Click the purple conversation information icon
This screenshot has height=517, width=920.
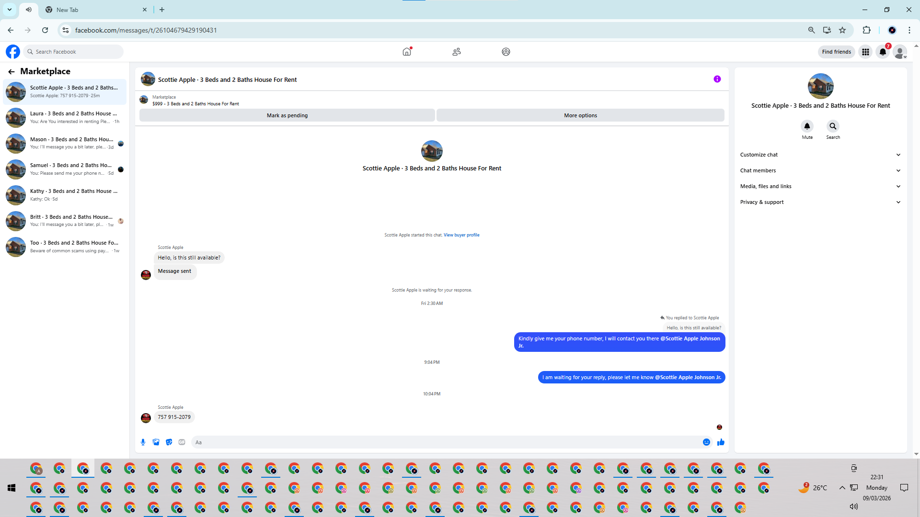pos(717,79)
